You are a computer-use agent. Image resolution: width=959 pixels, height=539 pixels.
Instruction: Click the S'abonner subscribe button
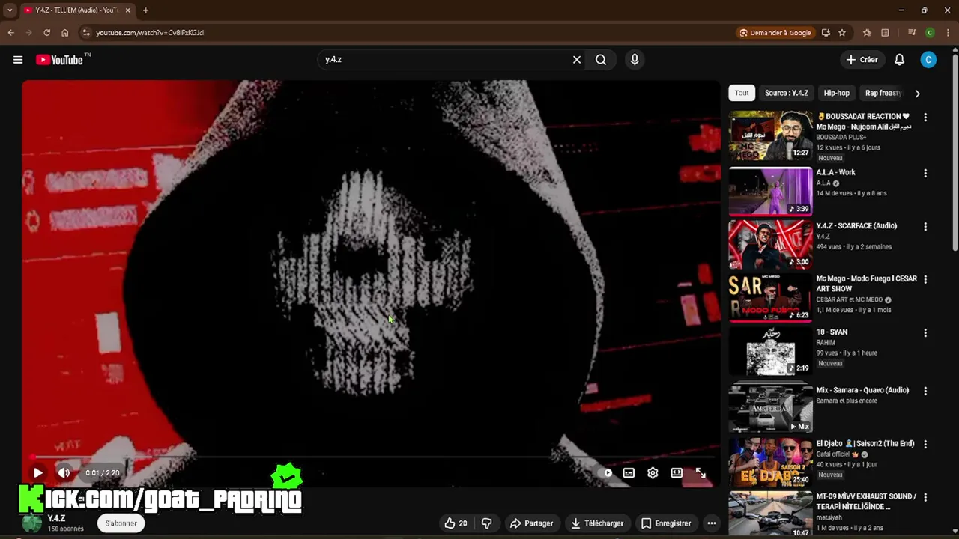pyautogui.click(x=121, y=523)
